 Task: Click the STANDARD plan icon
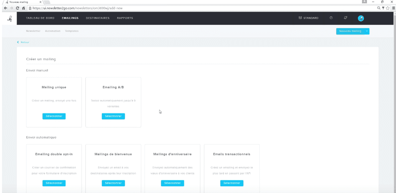pos(300,18)
